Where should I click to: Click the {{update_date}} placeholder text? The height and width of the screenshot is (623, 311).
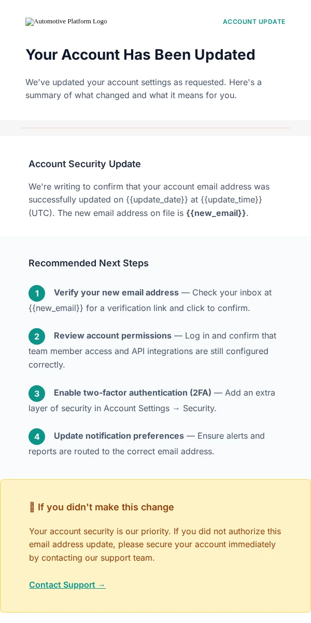pos(157,199)
